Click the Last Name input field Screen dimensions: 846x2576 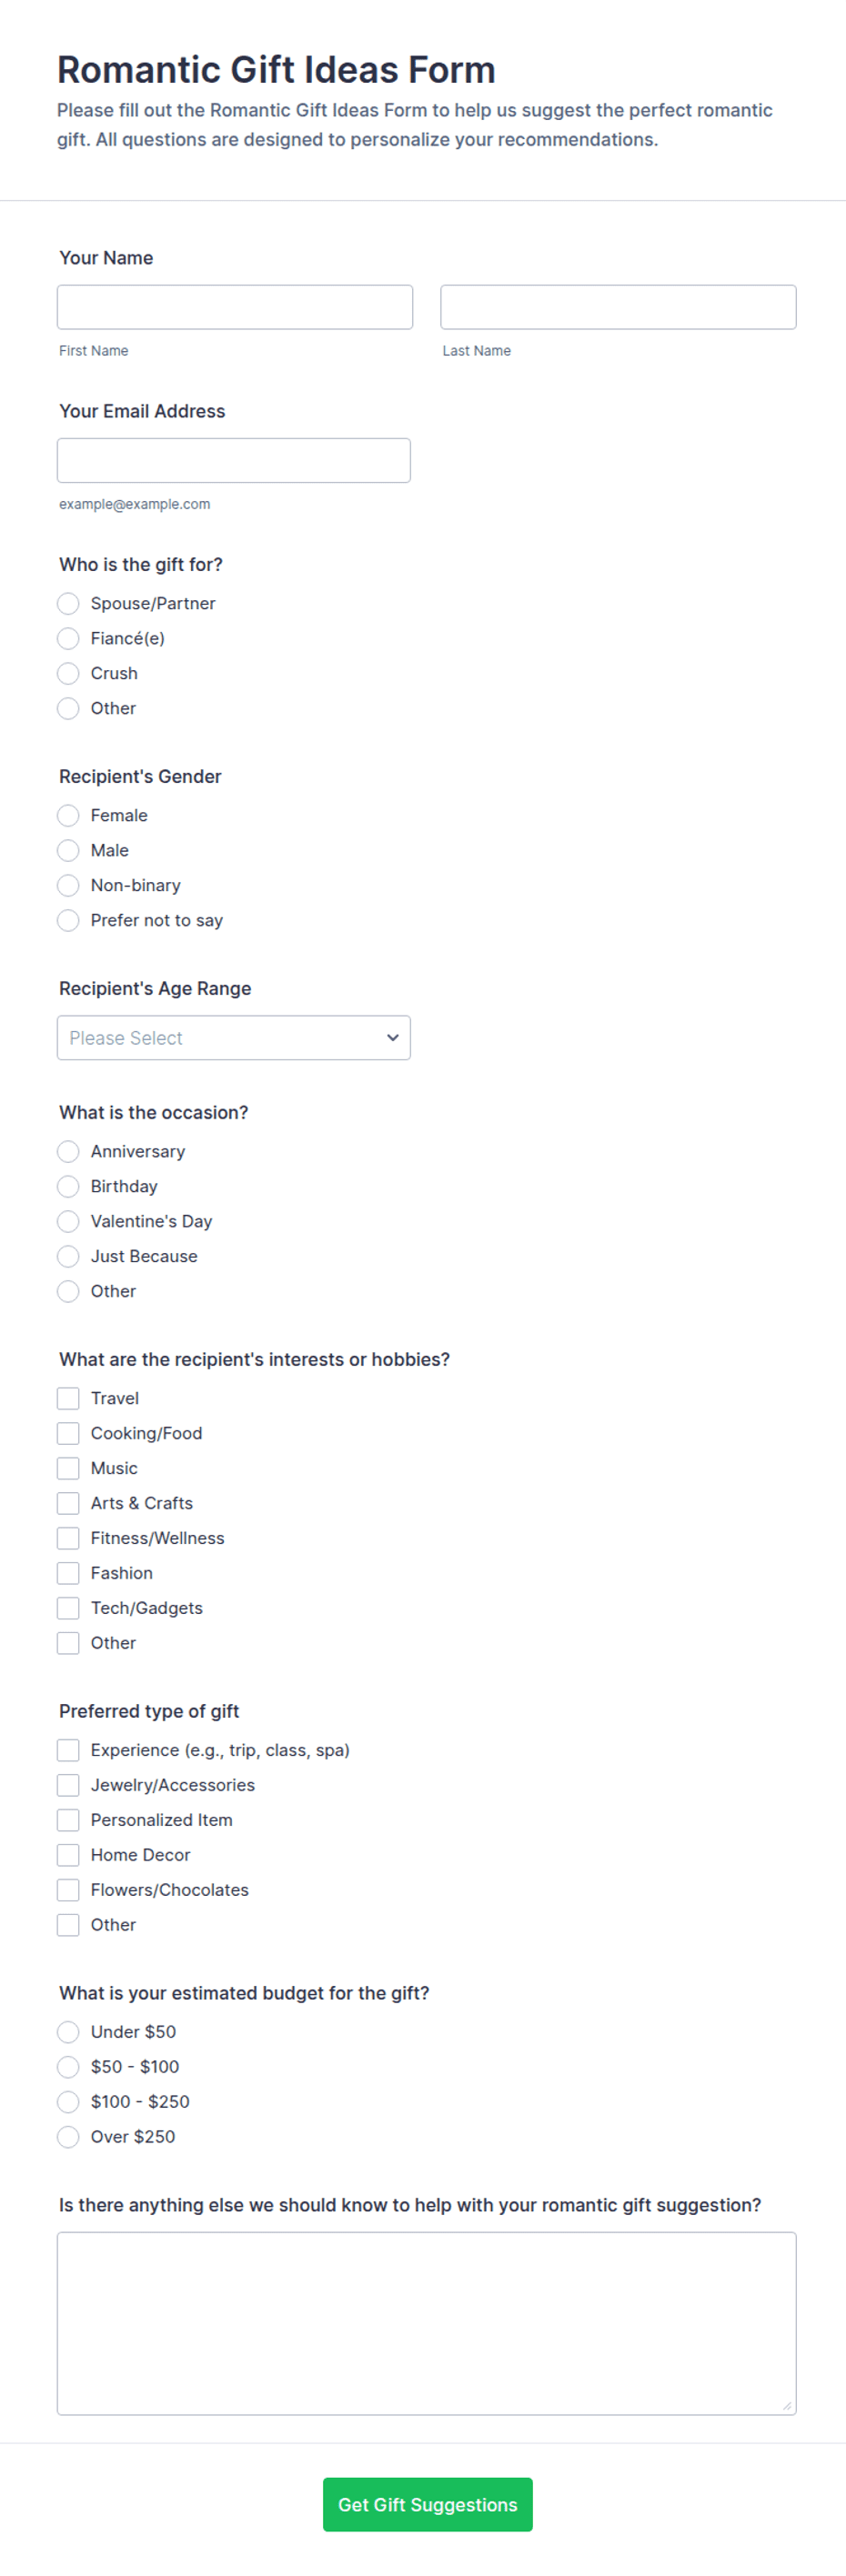click(618, 307)
